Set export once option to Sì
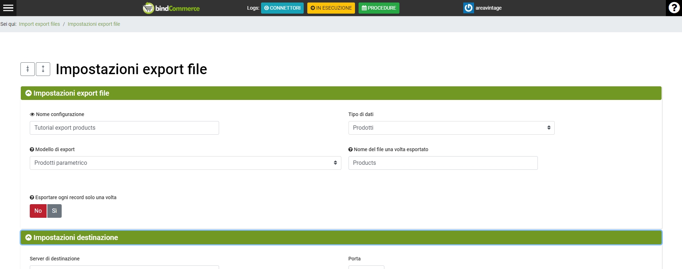Screen dimensions: 682x269 tap(55, 211)
